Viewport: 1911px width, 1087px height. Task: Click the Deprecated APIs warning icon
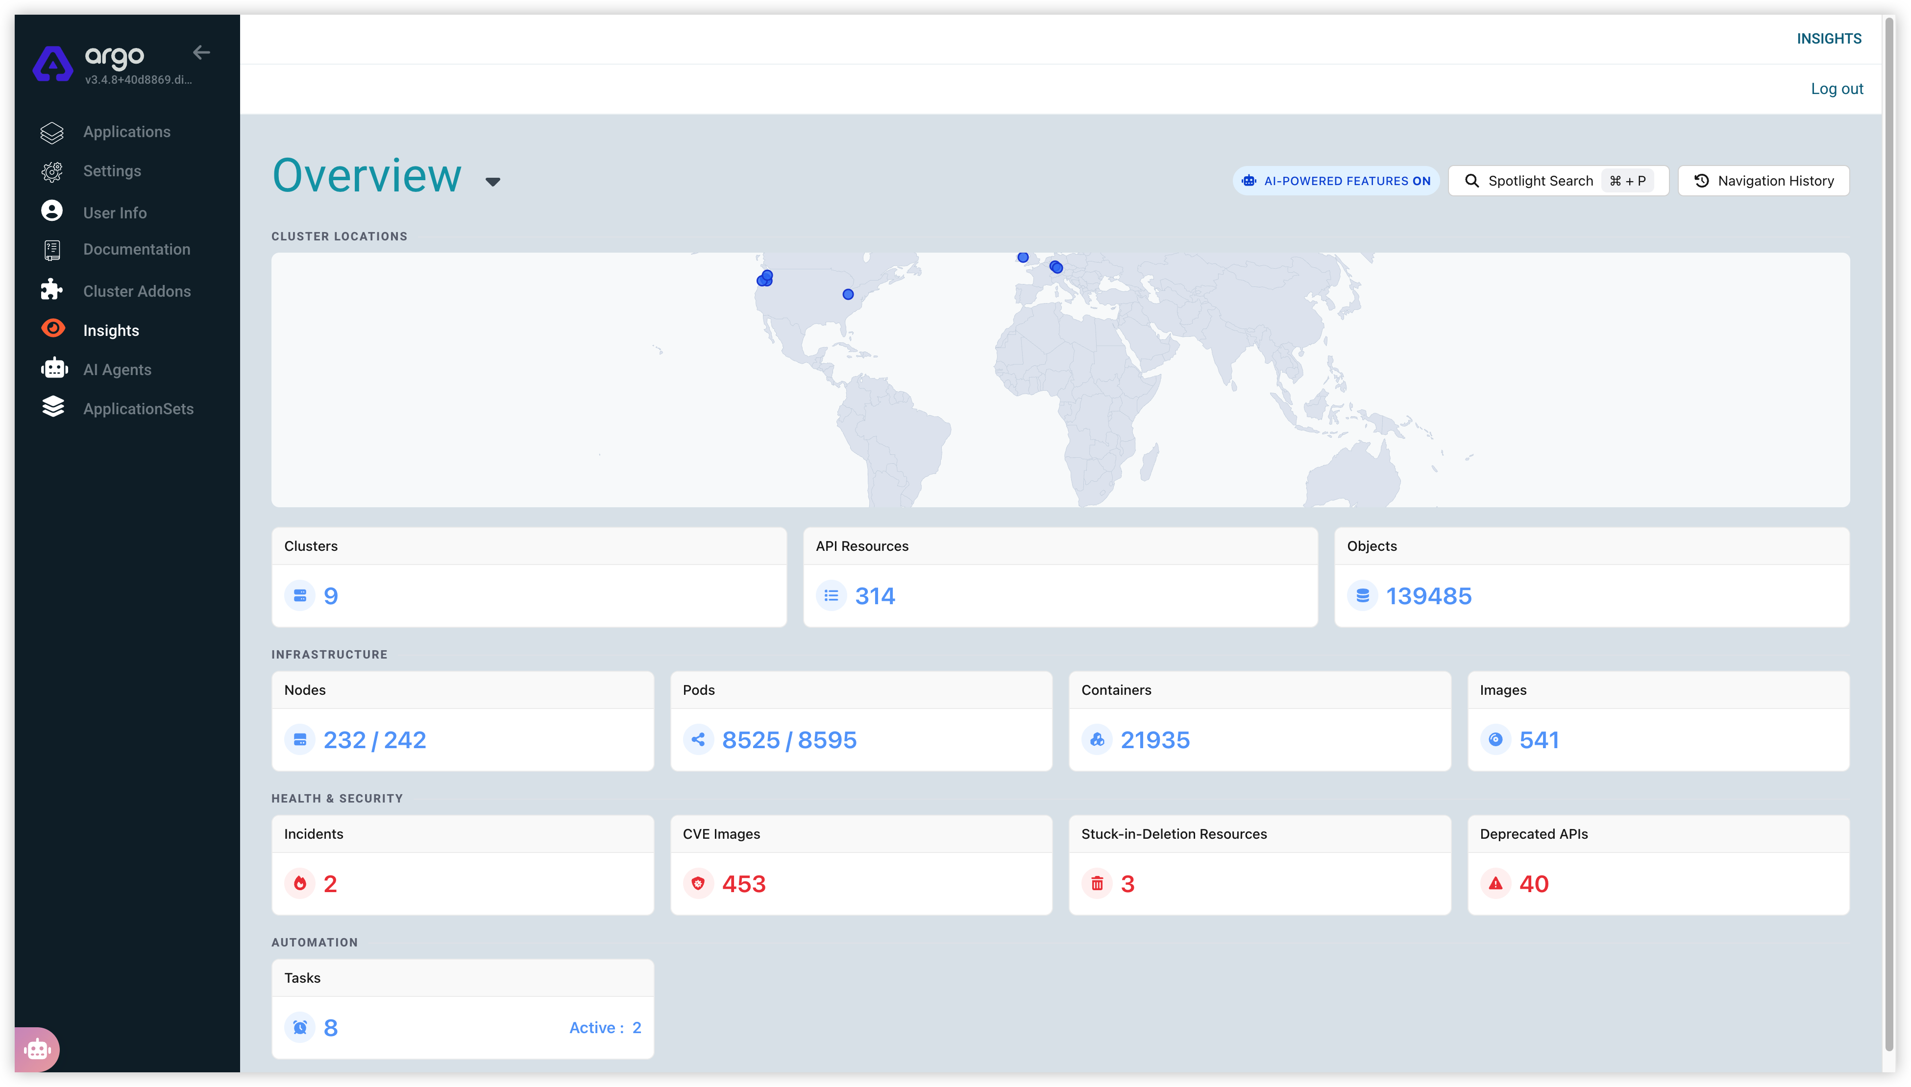tap(1495, 884)
